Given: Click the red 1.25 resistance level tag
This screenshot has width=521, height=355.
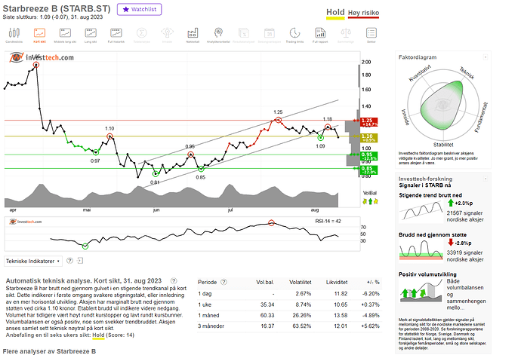Looking at the screenshot, I should point(368,122).
